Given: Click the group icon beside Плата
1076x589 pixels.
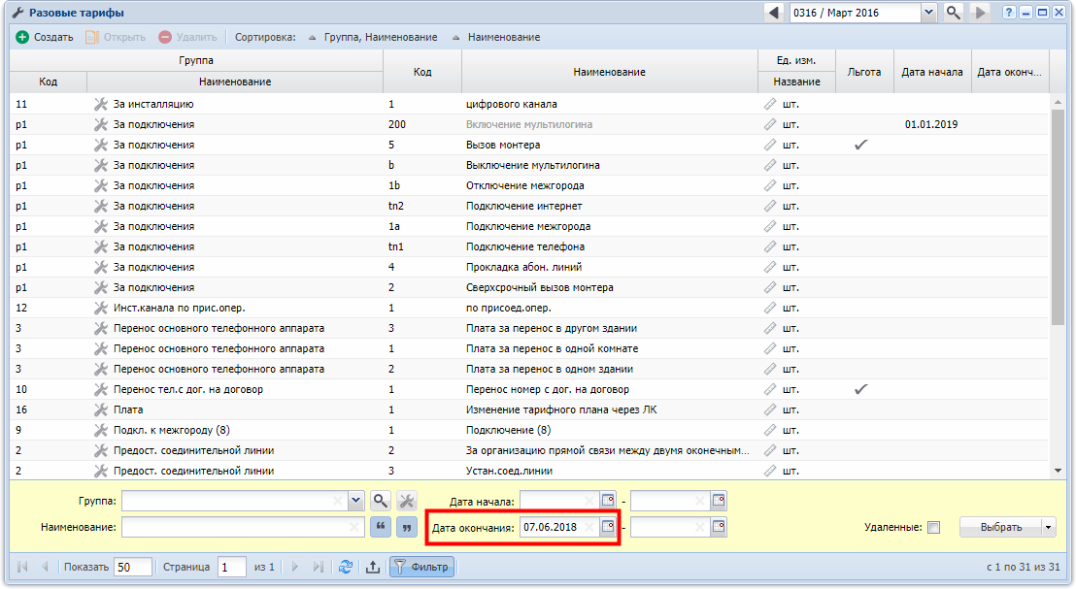Looking at the screenshot, I should pyautogui.click(x=101, y=410).
